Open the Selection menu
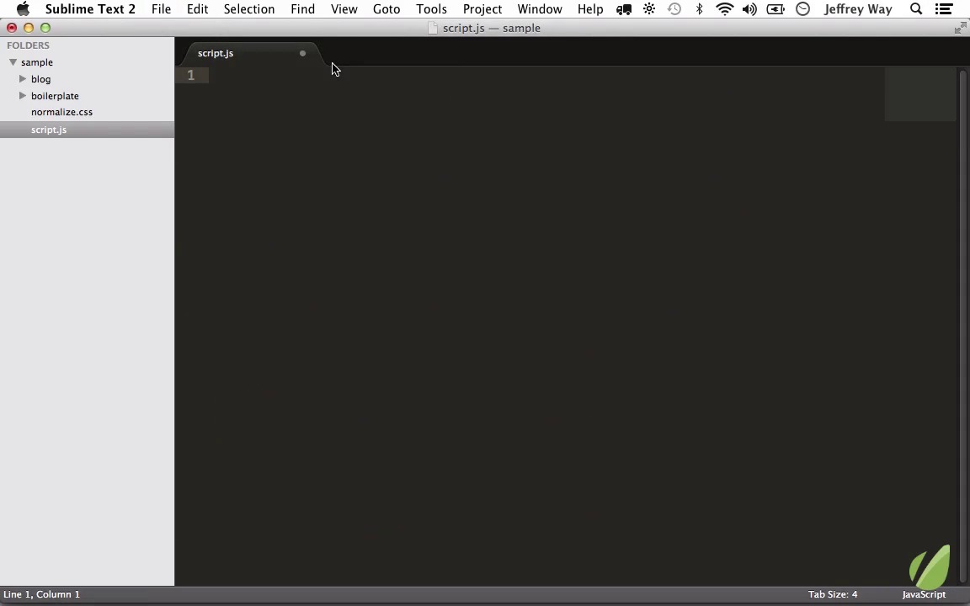The height and width of the screenshot is (606, 970). (x=249, y=9)
